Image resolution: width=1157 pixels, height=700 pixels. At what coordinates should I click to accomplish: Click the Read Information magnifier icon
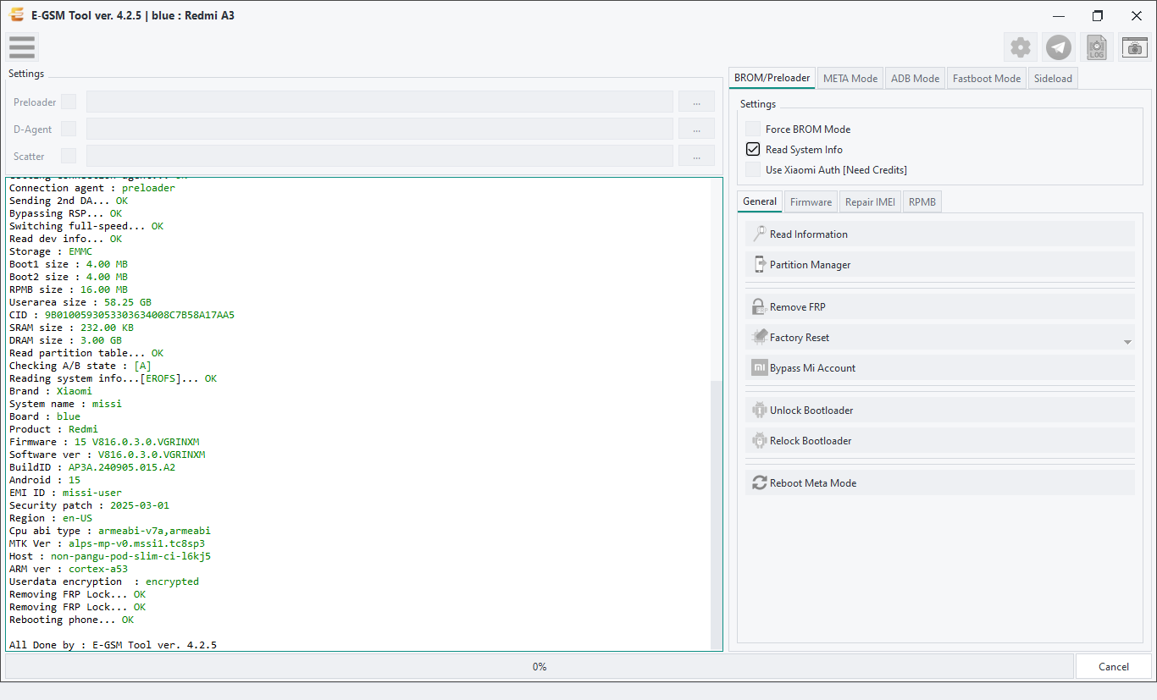tap(759, 234)
